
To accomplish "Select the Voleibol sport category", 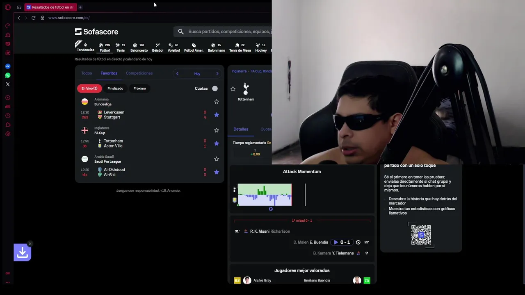I will point(173,48).
